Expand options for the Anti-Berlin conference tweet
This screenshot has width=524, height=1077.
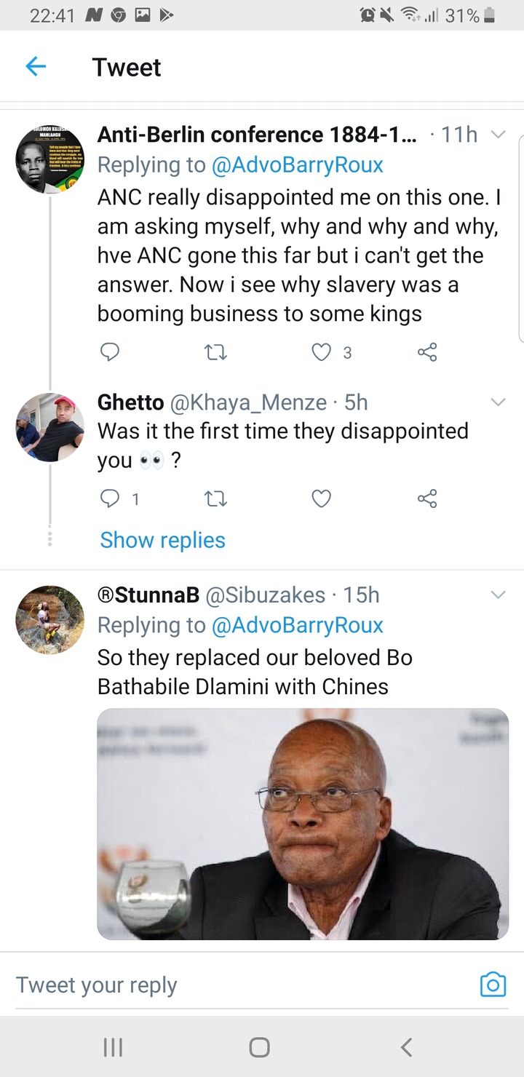click(x=498, y=135)
